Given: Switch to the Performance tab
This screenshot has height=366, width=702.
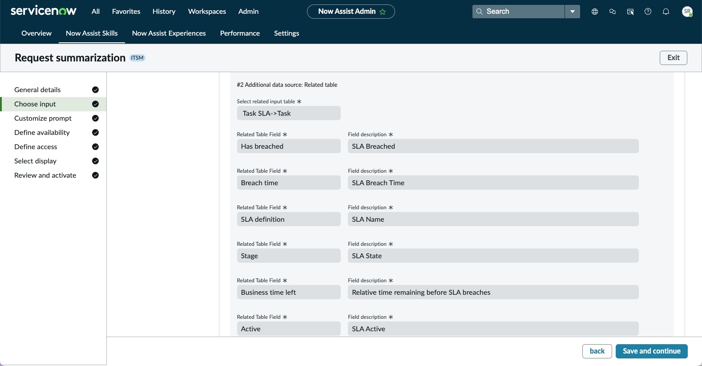Looking at the screenshot, I should coord(240,33).
